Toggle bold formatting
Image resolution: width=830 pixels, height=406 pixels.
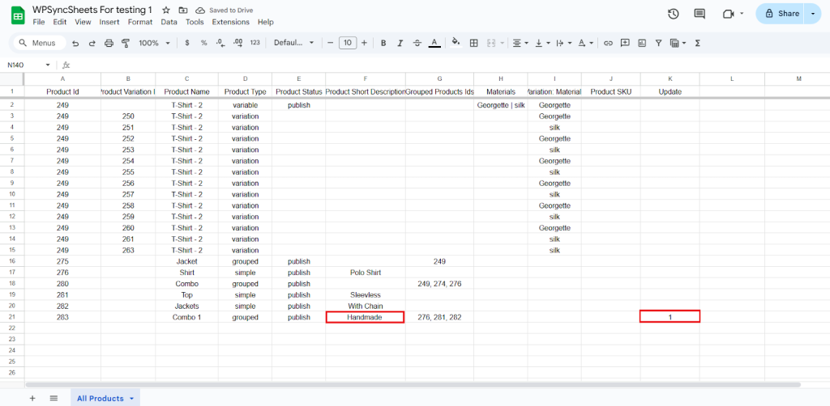[x=383, y=43]
